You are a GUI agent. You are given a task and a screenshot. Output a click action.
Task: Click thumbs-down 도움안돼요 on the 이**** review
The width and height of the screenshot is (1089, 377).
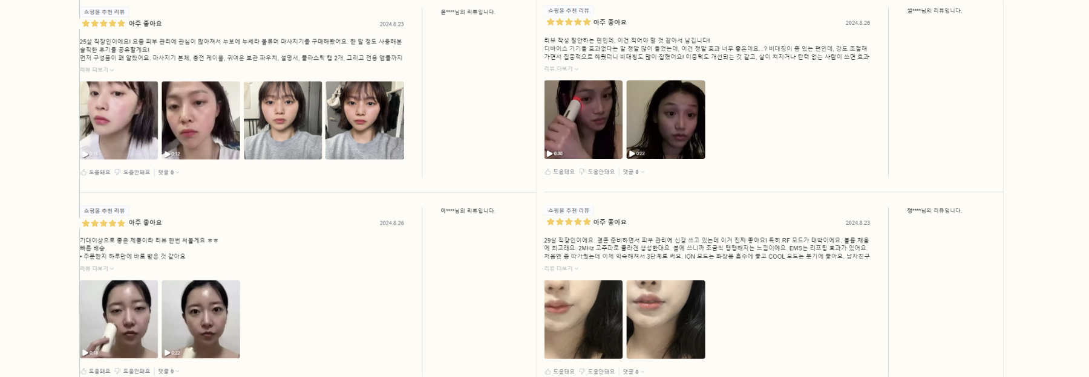point(132,371)
